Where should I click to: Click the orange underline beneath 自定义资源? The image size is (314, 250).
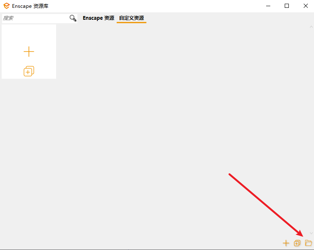[x=131, y=22]
